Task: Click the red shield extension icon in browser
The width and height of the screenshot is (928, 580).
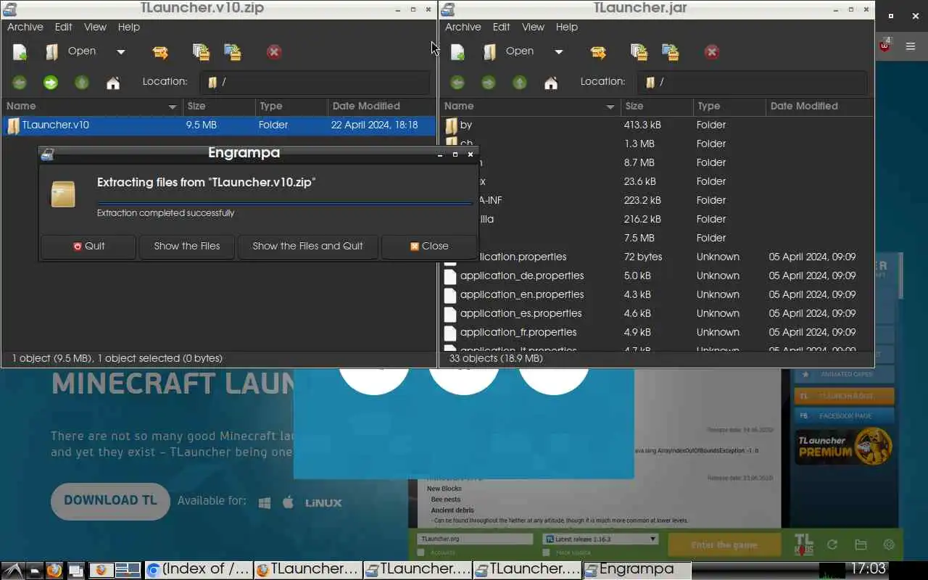Action: coord(885,45)
